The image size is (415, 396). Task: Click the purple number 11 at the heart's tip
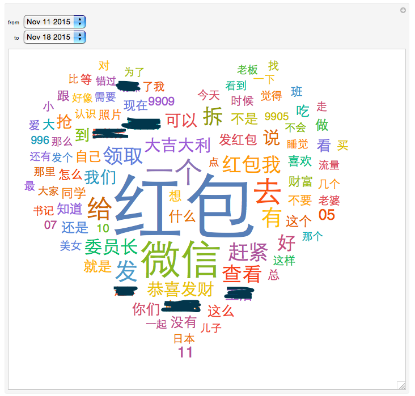tap(185, 352)
